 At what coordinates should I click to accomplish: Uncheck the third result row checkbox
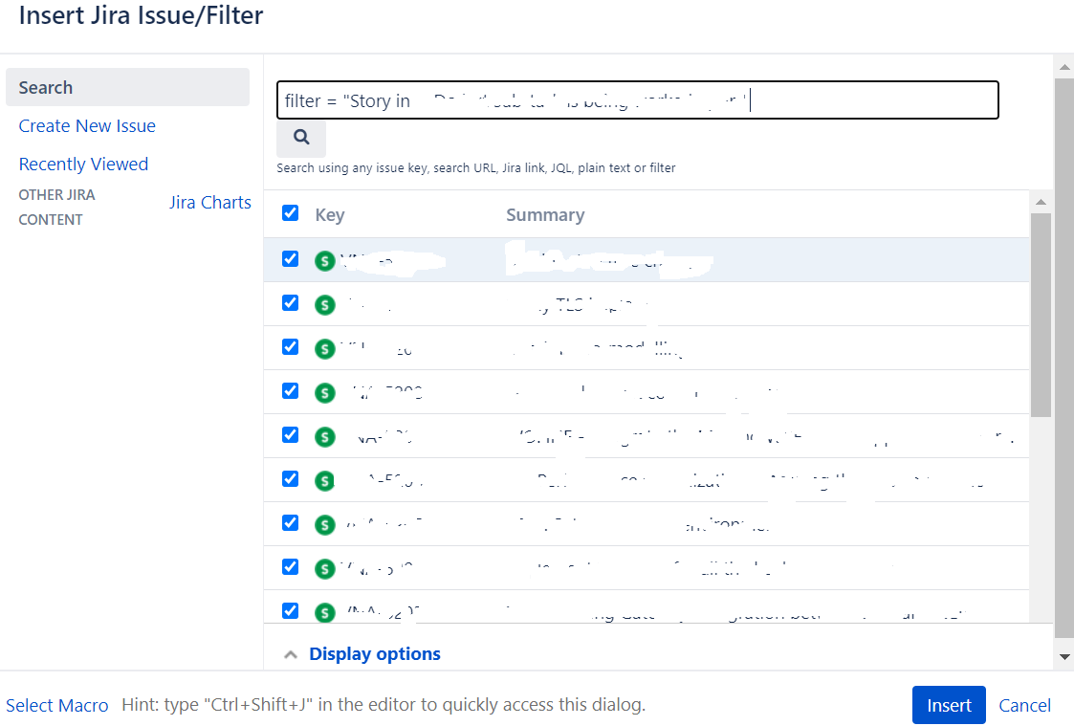pyautogui.click(x=291, y=346)
